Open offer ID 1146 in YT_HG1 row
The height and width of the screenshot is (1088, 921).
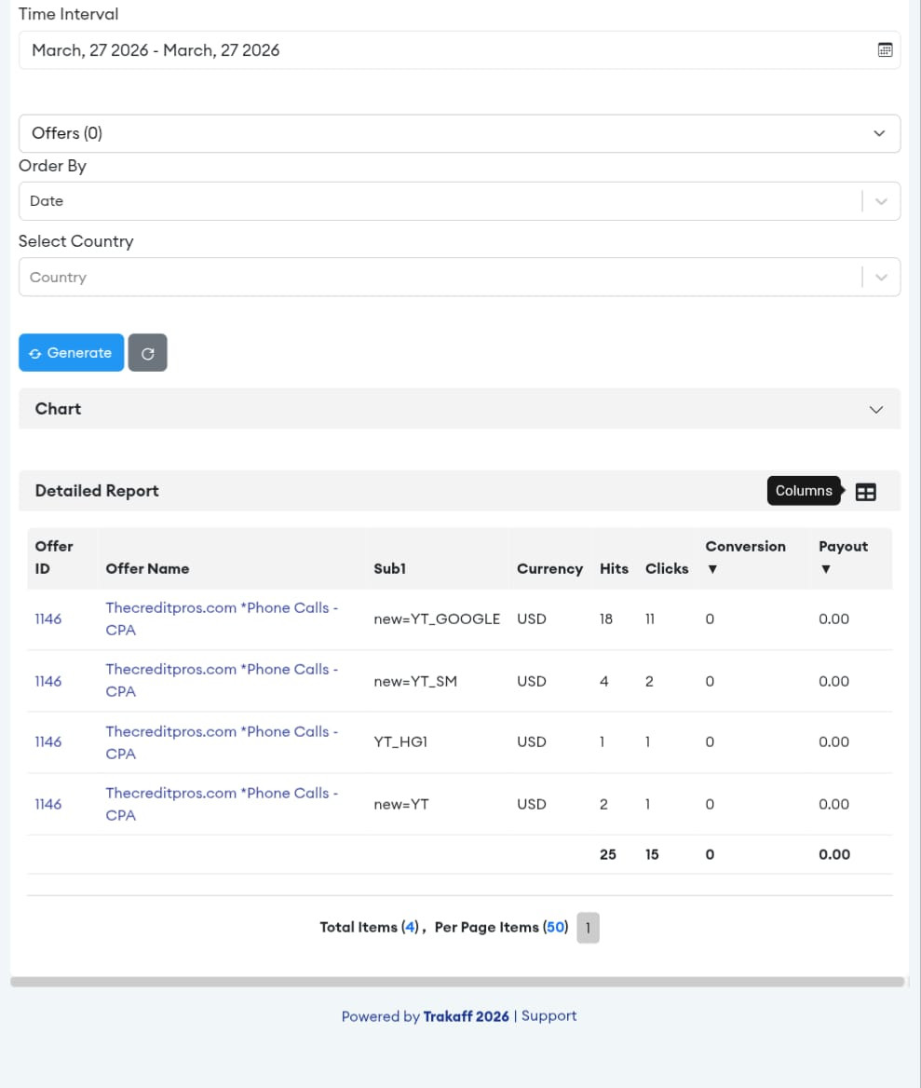click(48, 741)
